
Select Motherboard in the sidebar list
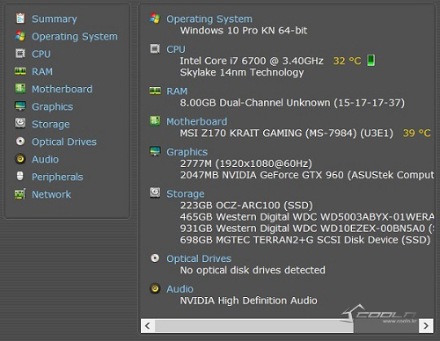tap(62, 89)
